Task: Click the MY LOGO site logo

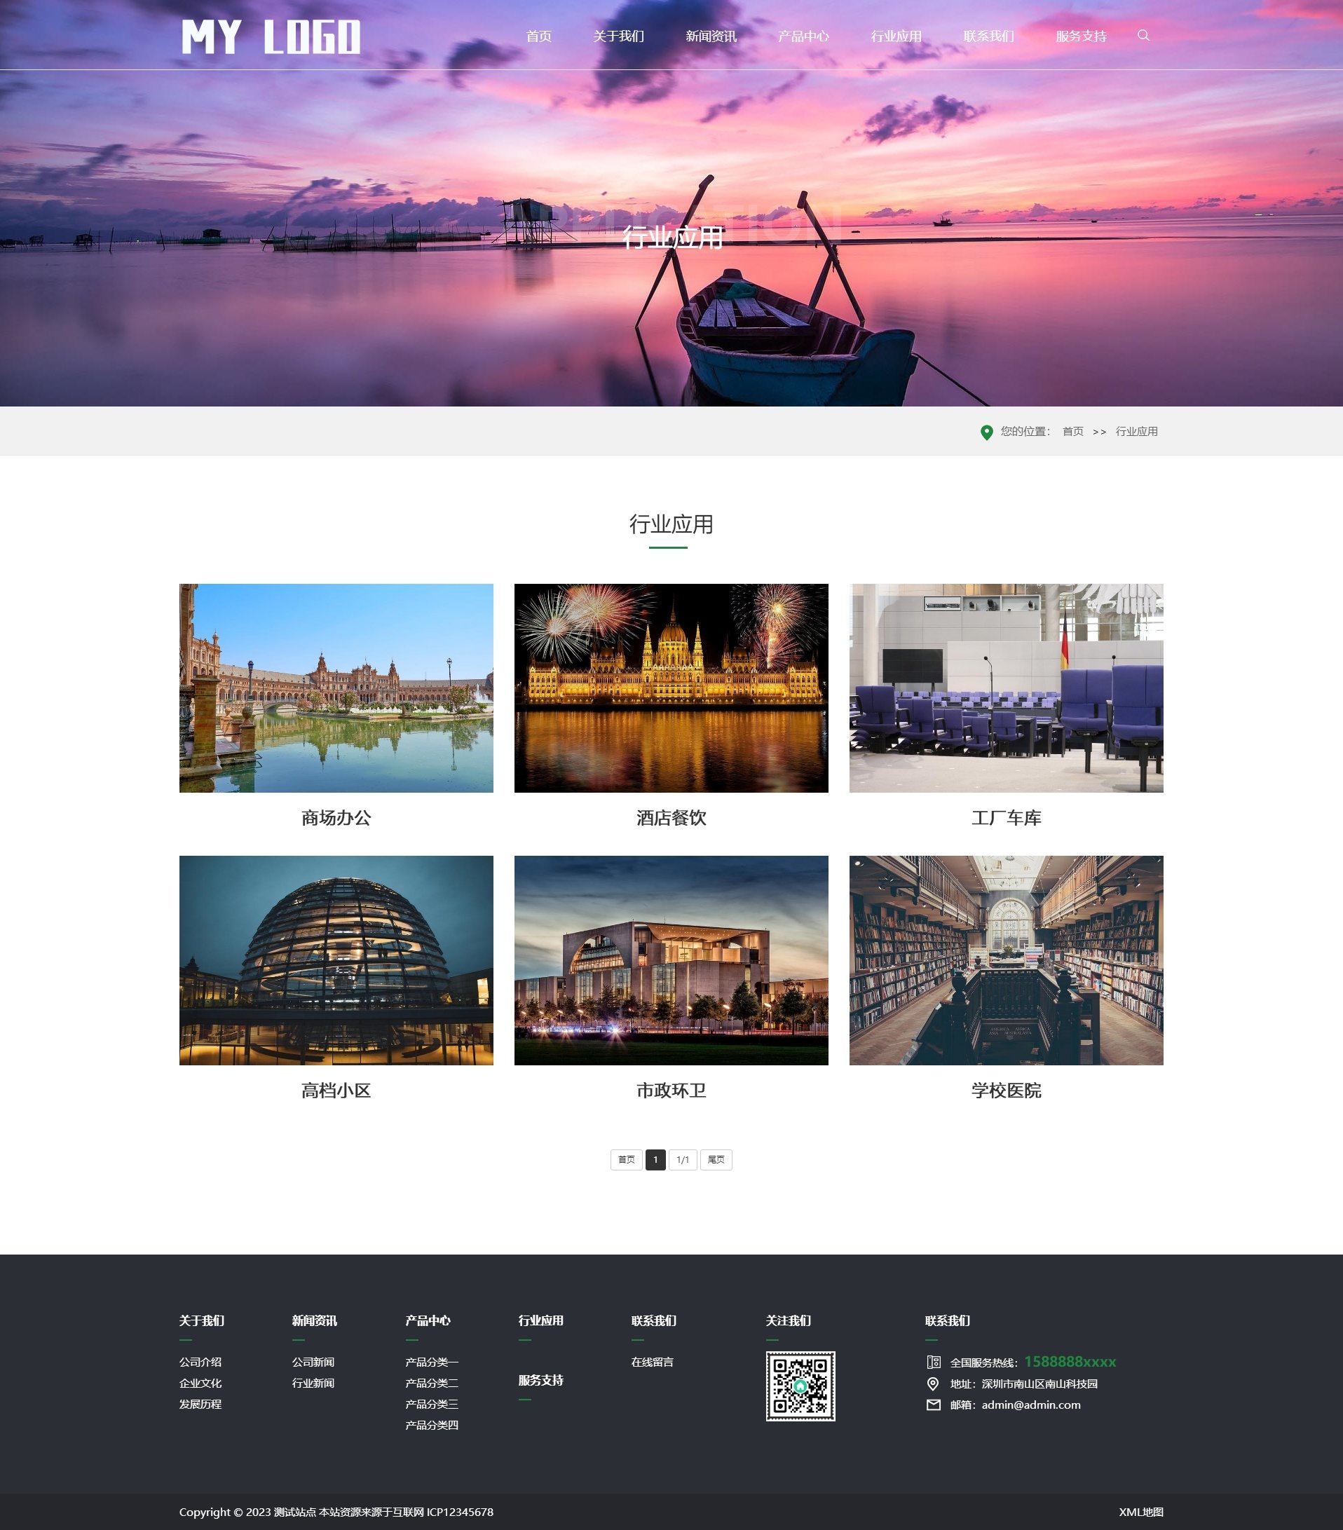Action: point(271,36)
